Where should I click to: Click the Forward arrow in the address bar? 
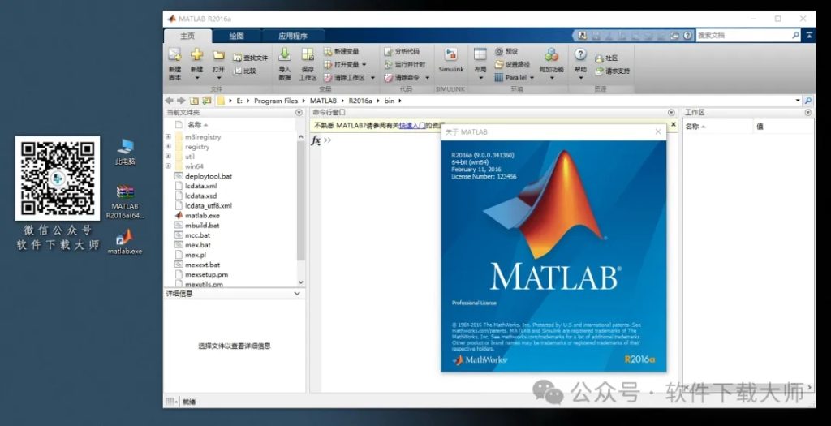coord(181,100)
